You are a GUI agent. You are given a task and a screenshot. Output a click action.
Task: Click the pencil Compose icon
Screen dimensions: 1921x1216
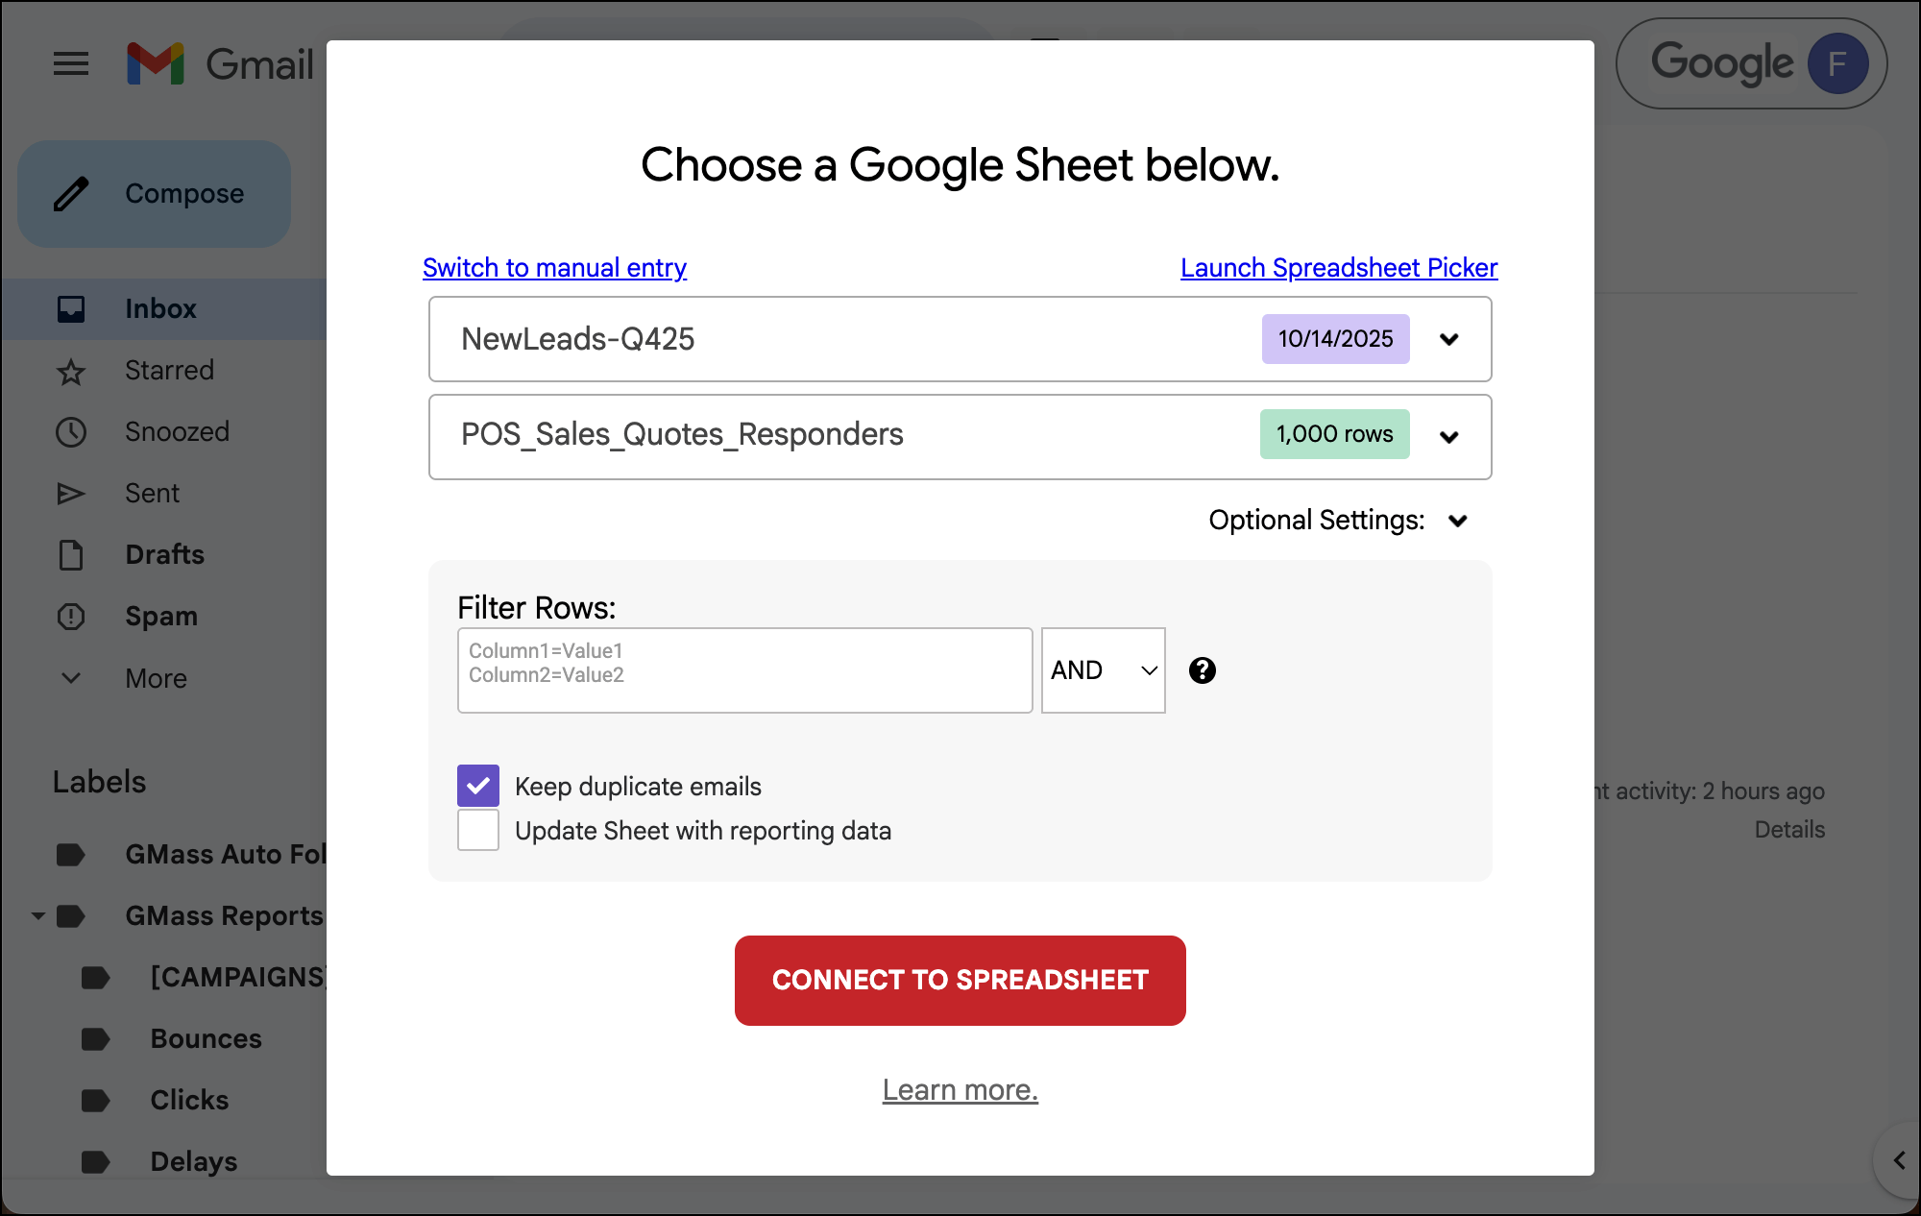coord(71,194)
